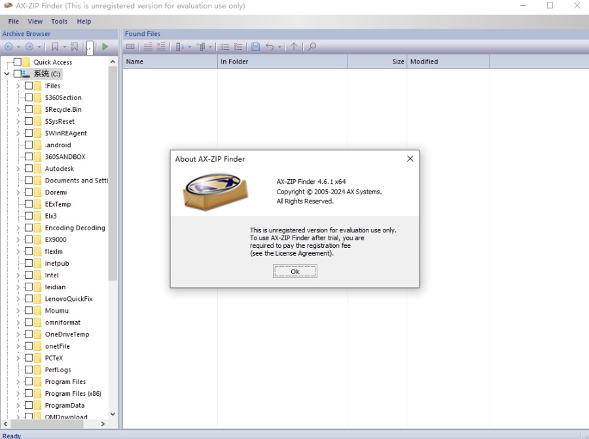This screenshot has height=439, width=589.
Task: Expand the Program Files (x86) node
Action: [x=18, y=394]
